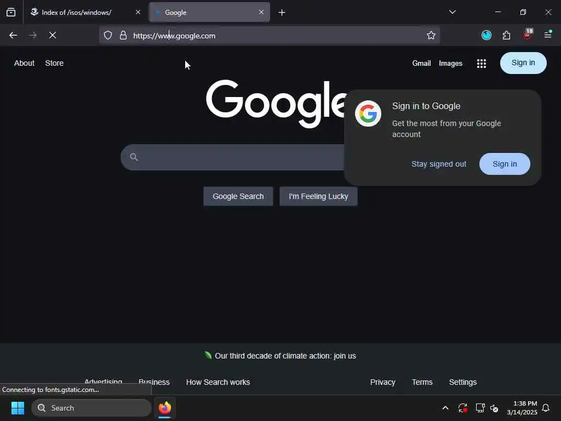
Task: Click top-right Sign in button
Action: coord(523,63)
